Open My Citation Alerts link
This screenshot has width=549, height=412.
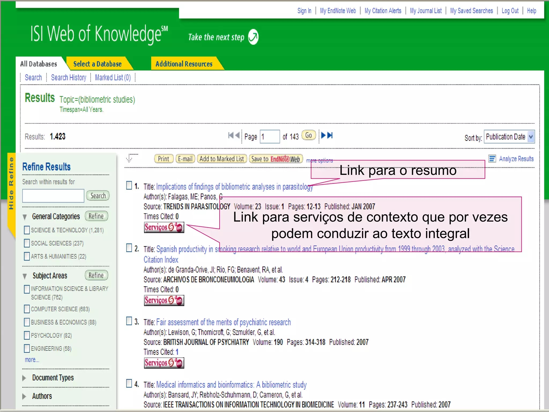pyautogui.click(x=383, y=11)
